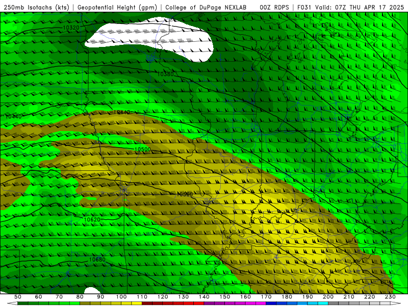Click the 10320 height contour label

71,28
